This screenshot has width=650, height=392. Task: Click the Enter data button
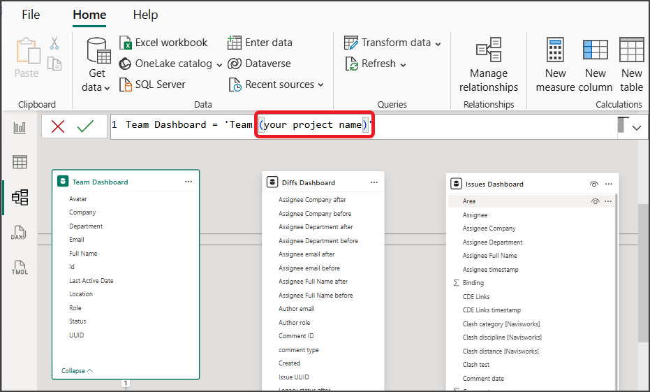pyautogui.click(x=260, y=43)
